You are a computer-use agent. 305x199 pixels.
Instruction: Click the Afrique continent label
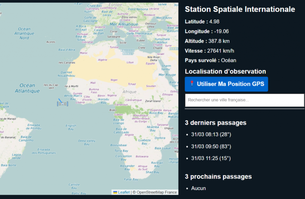(x=129, y=92)
